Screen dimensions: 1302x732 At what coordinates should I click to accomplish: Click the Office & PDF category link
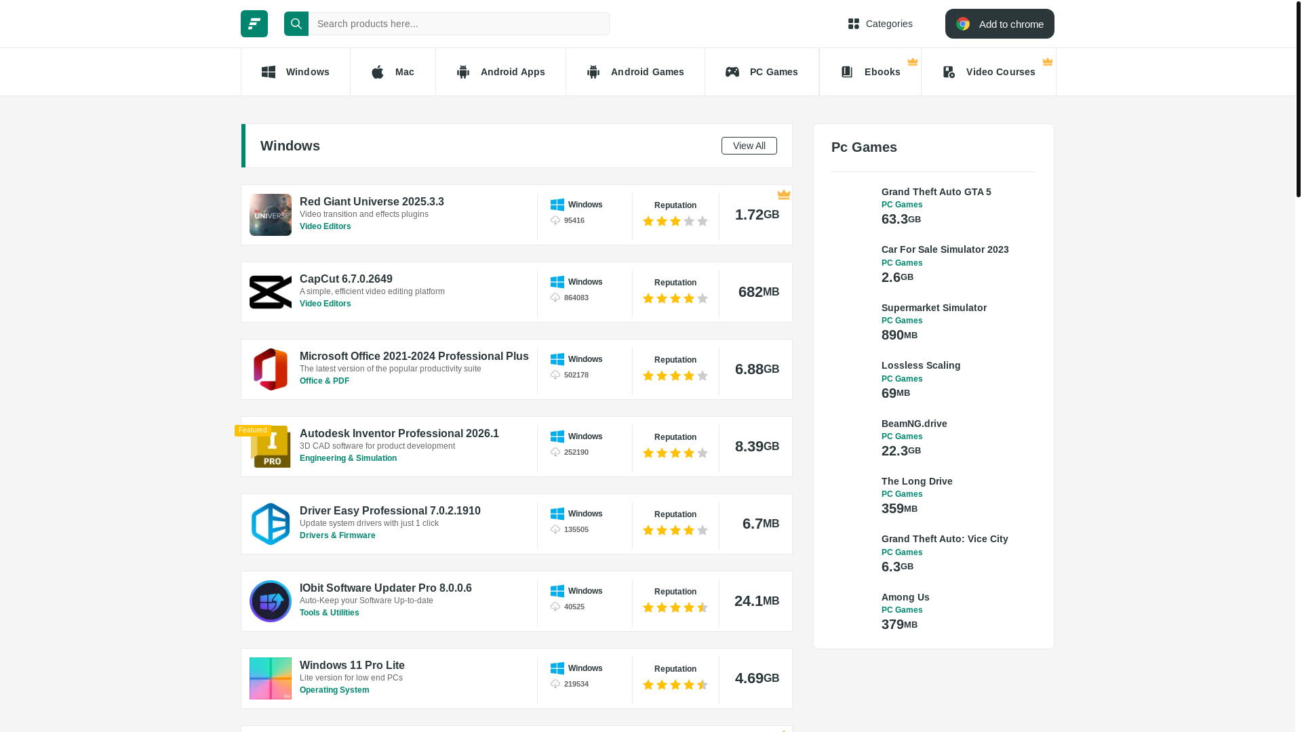[x=325, y=381]
